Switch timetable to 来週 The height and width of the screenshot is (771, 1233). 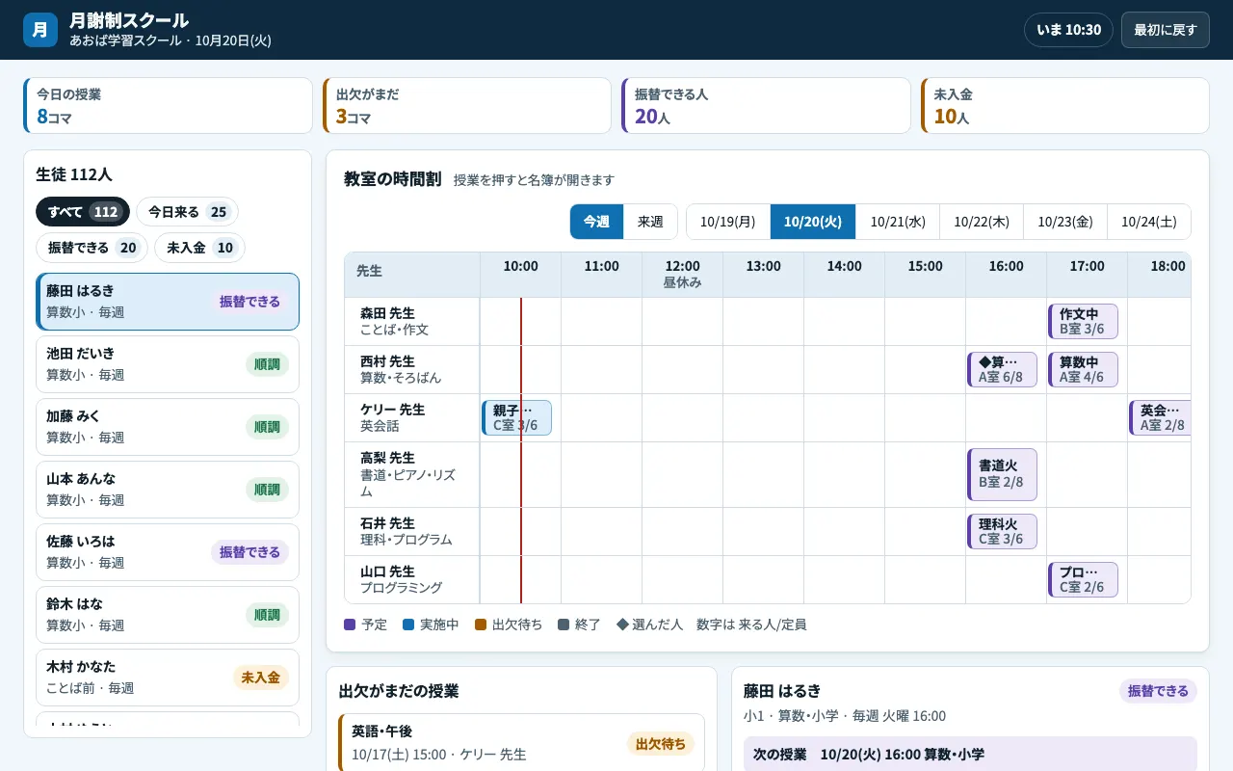(x=650, y=222)
